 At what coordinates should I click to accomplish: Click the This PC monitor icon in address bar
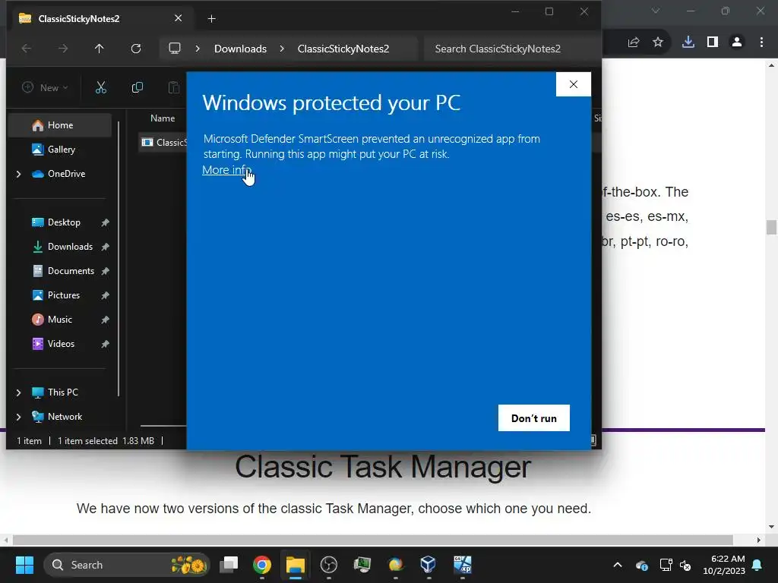pos(175,49)
